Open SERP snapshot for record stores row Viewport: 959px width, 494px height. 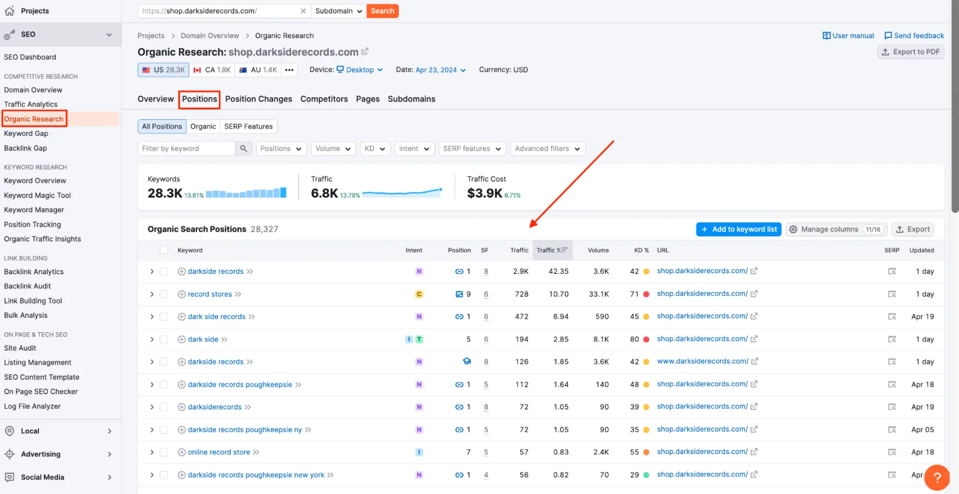point(892,294)
